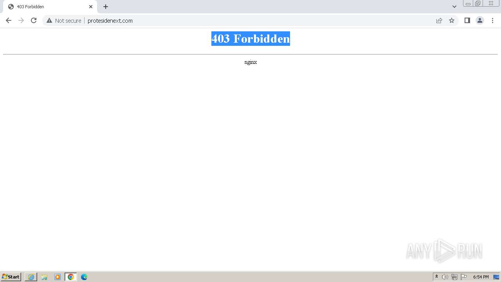Click the browser Back arrow
This screenshot has height=282, width=501.
(9, 20)
